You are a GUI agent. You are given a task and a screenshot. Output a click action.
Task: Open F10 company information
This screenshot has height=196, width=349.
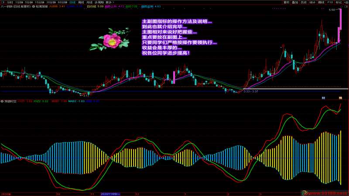(x=330, y=2)
